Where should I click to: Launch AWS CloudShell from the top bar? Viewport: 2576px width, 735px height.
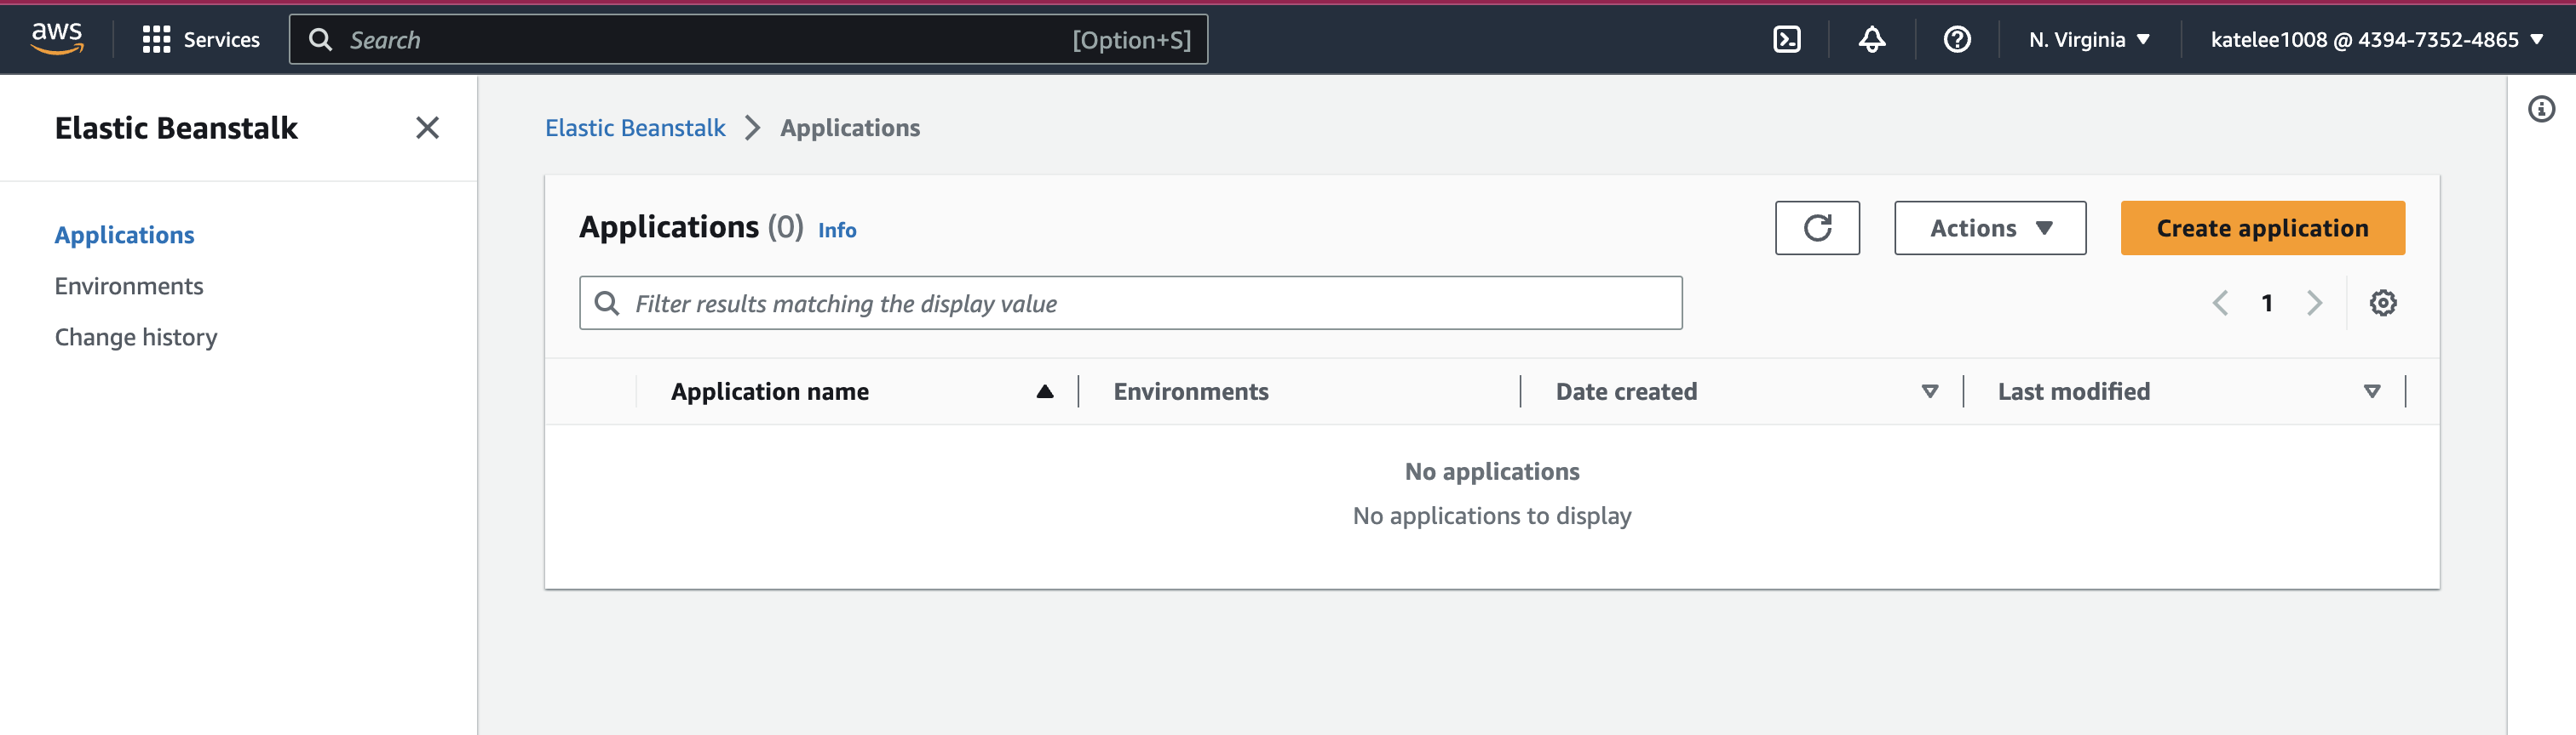coord(1786,40)
